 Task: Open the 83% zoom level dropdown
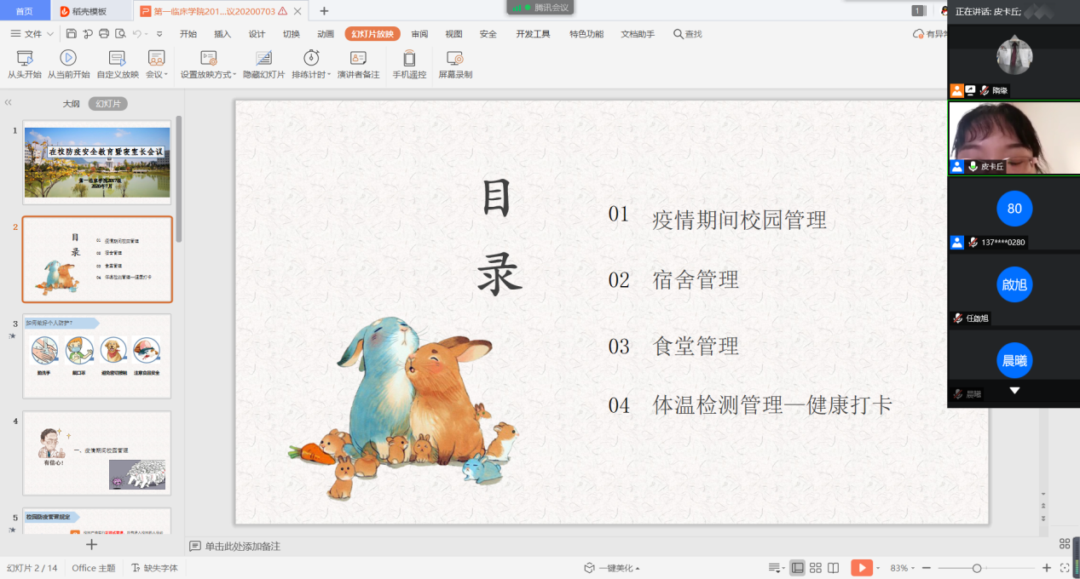pyautogui.click(x=903, y=568)
